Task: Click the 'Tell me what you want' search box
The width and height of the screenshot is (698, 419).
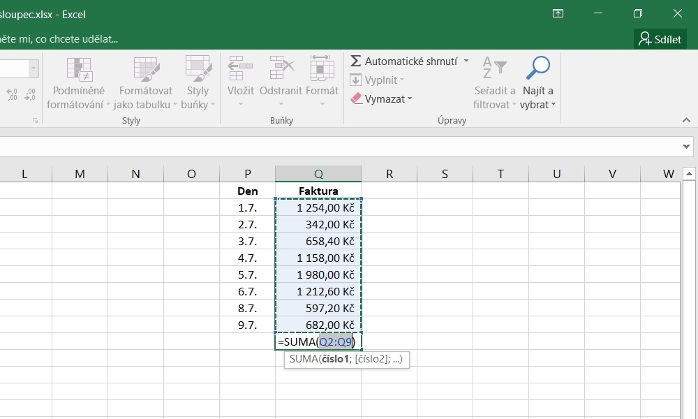Action: [59, 39]
